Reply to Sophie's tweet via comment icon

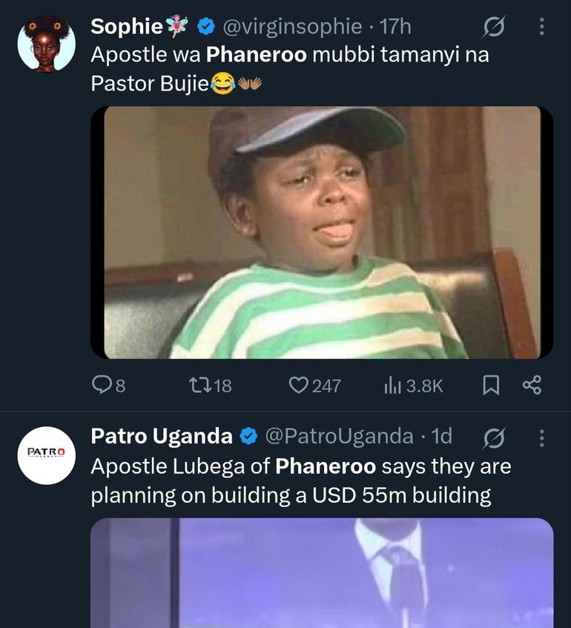101,385
